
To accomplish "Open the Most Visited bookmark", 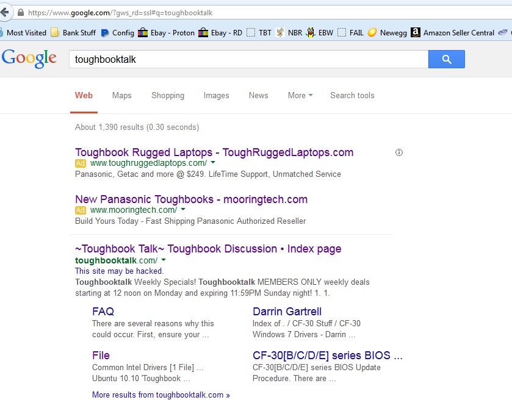I will [24, 32].
